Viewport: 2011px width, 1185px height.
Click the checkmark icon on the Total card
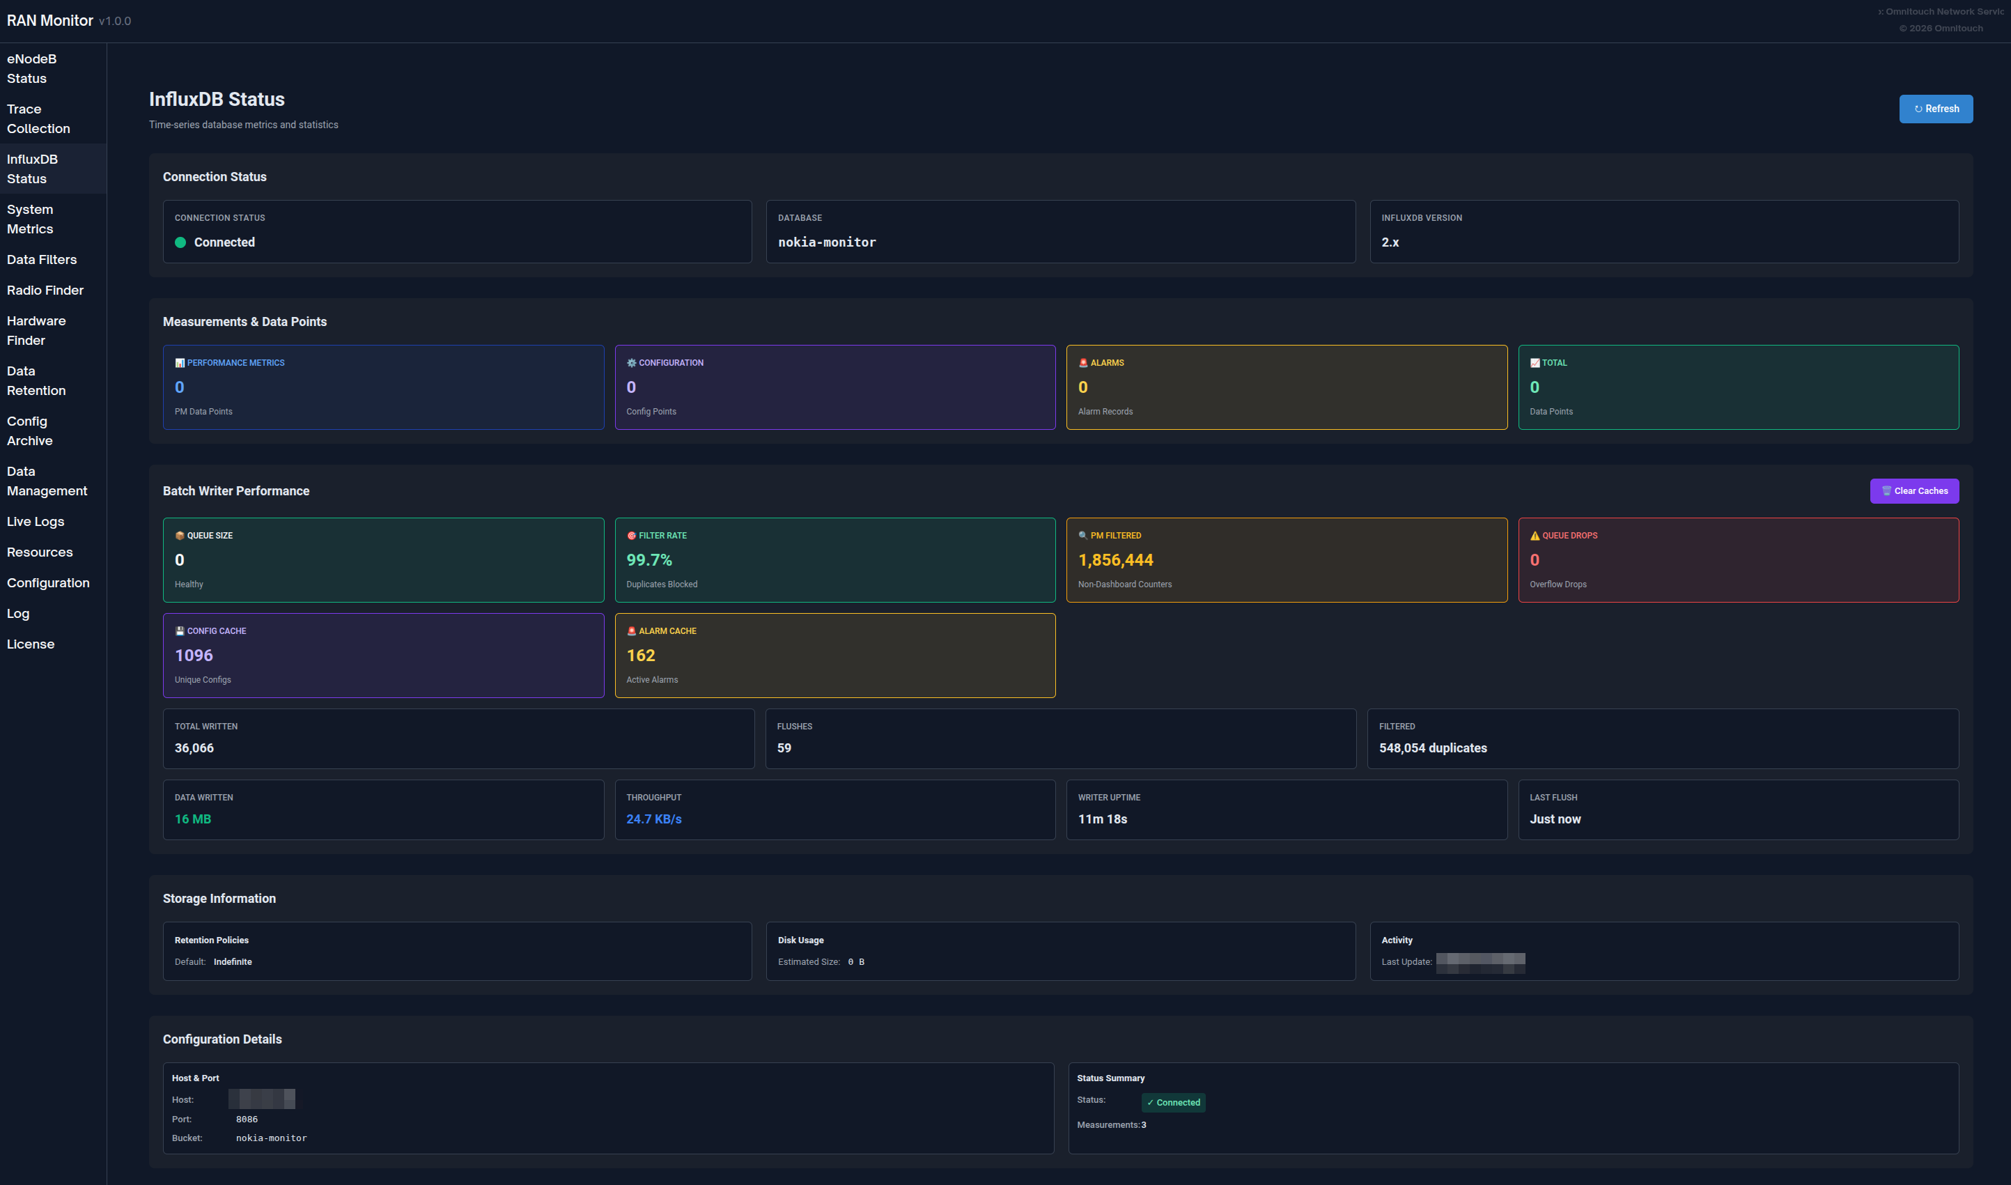(x=1535, y=362)
